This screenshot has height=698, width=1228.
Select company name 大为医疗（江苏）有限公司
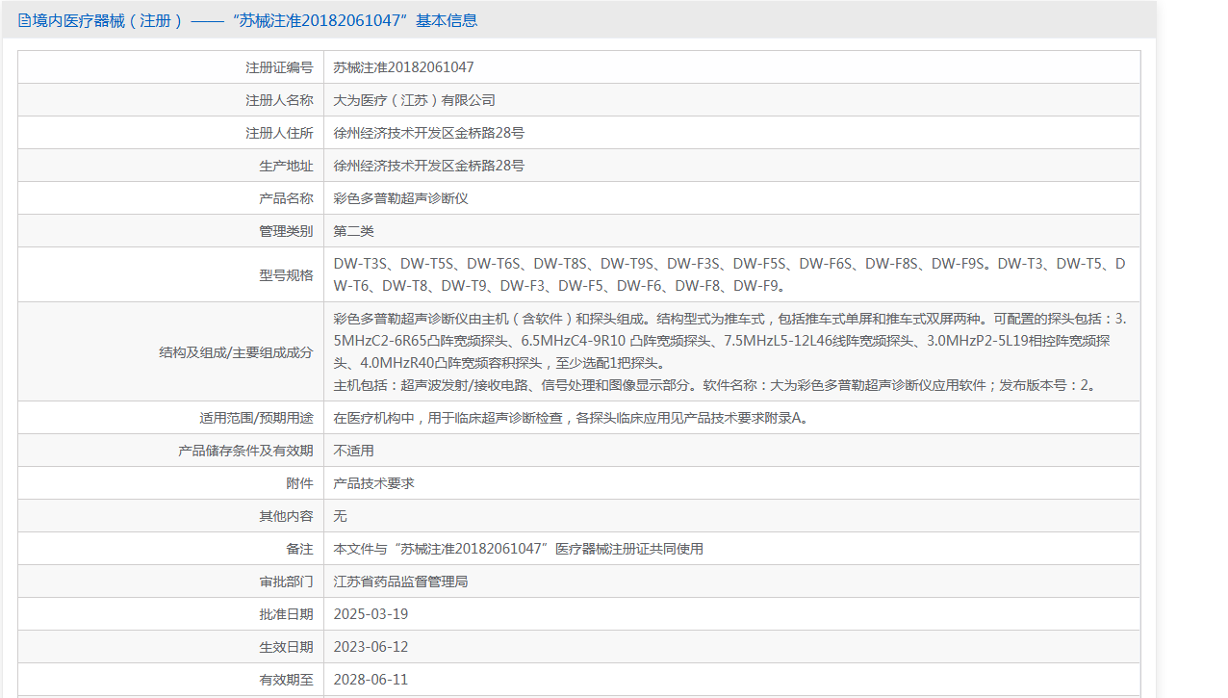tap(414, 100)
